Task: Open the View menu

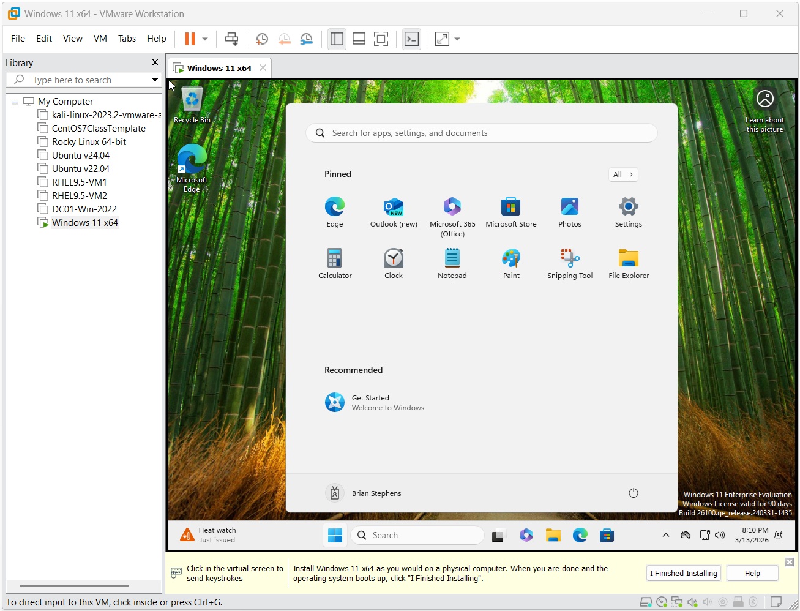Action: (x=72, y=38)
